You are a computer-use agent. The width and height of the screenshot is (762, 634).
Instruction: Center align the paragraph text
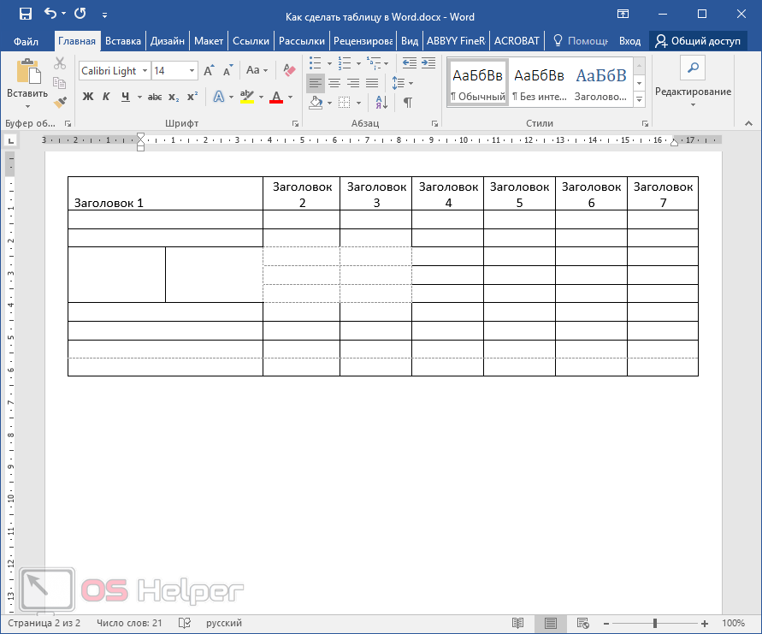point(334,83)
